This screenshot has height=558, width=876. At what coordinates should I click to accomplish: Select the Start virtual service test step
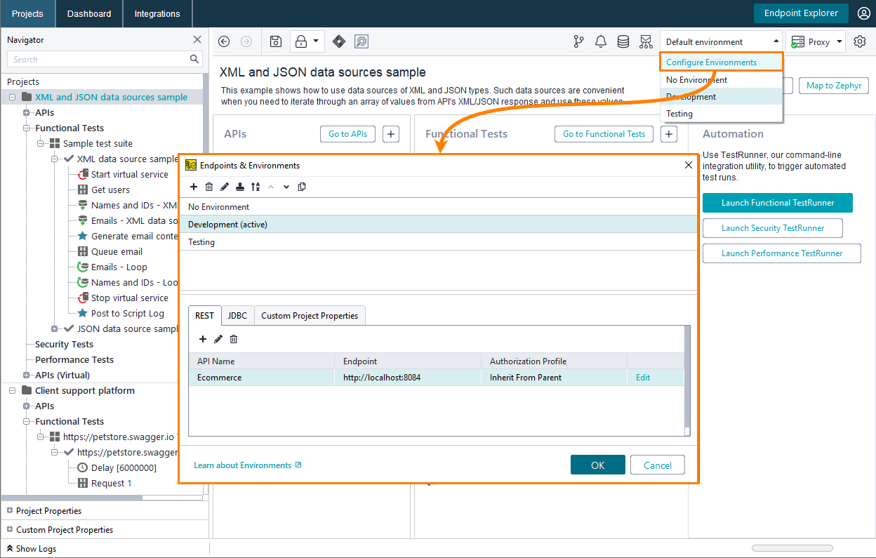(x=130, y=175)
